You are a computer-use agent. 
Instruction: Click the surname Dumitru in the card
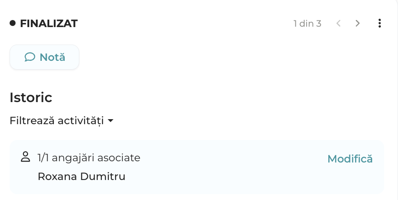103,176
